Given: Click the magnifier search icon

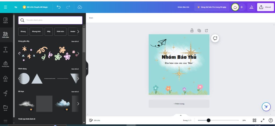Looking at the screenshot, I should click(22, 20).
